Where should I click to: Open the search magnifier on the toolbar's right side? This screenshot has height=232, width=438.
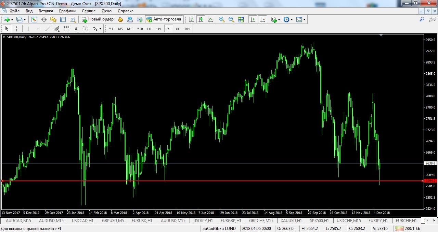pos(422,19)
